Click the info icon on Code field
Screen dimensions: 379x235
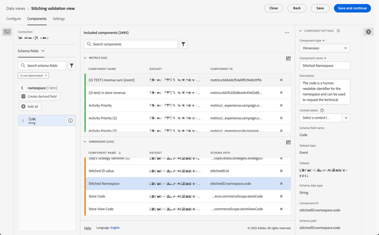click(x=70, y=120)
